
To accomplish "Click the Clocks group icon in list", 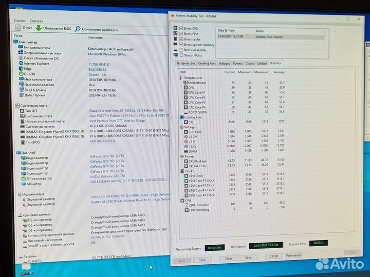I will pos(182,171).
